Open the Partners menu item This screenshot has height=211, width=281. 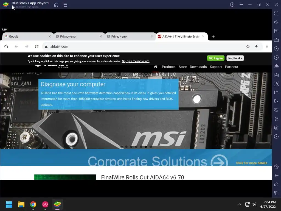(x=231, y=67)
